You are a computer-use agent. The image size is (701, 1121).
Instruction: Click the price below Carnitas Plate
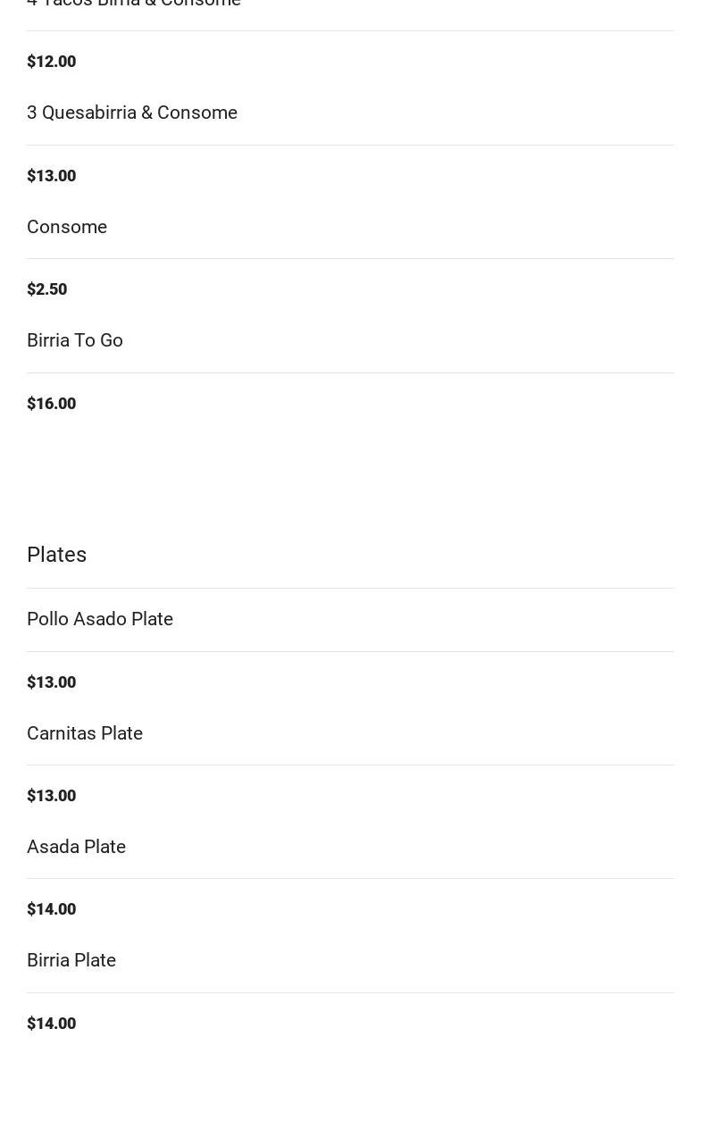tap(52, 796)
